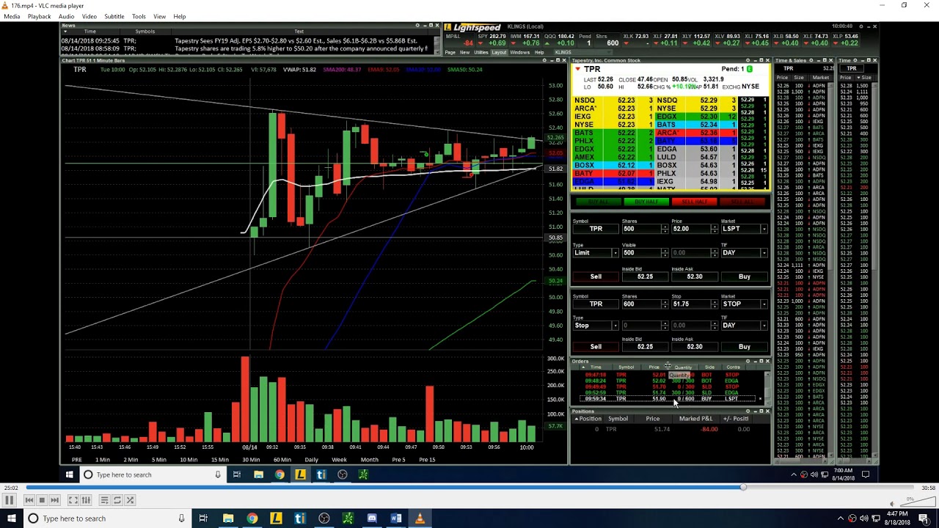The image size is (939, 528).
Task: Click the green BUY HALF button
Action: tap(646, 202)
